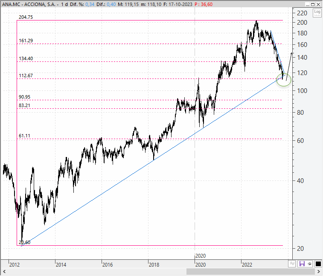
Task: Select the 90.95 Fibonacci level label
Action: point(24,97)
